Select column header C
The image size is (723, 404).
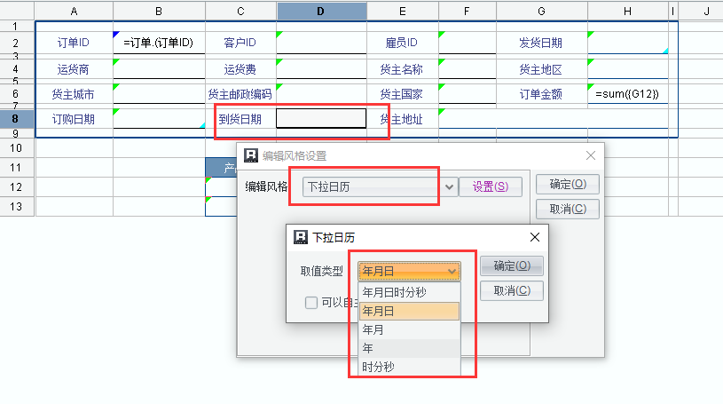pyautogui.click(x=240, y=11)
